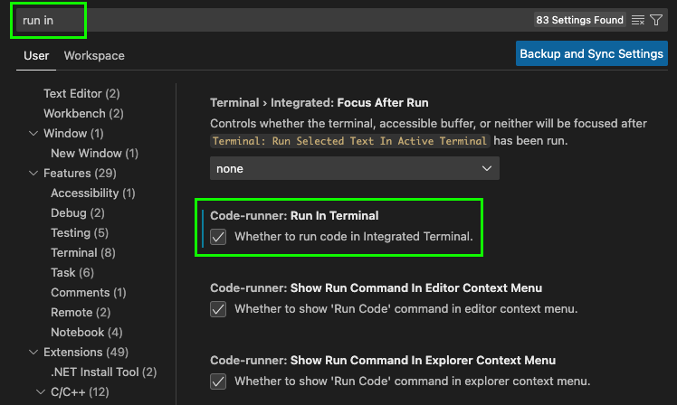This screenshot has width=677, height=405.
Task: Open Comments (1) settings group
Action: 89,292
